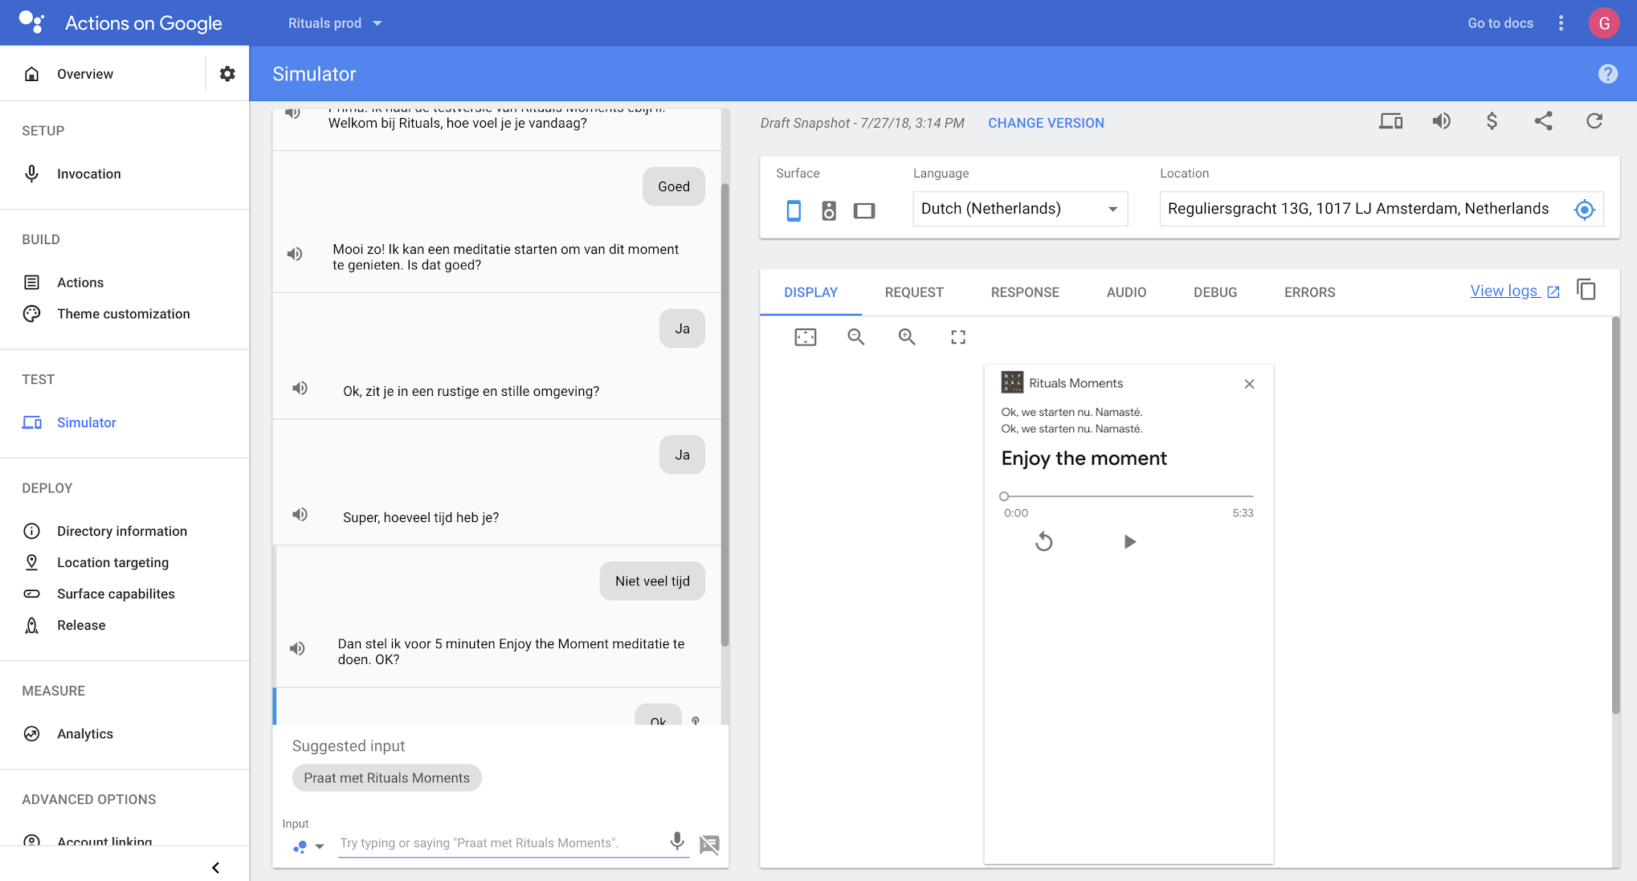This screenshot has height=881, width=1637.
Task: Open the Simulator help icon
Action: click(1607, 74)
